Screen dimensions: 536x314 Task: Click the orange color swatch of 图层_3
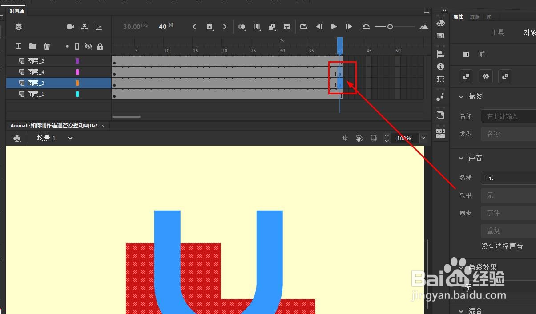click(x=77, y=83)
